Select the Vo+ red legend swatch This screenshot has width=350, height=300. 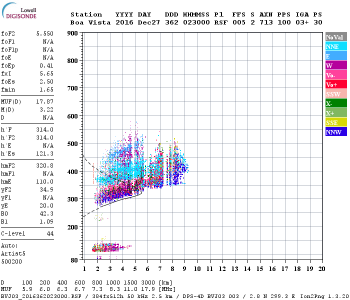[x=336, y=84]
